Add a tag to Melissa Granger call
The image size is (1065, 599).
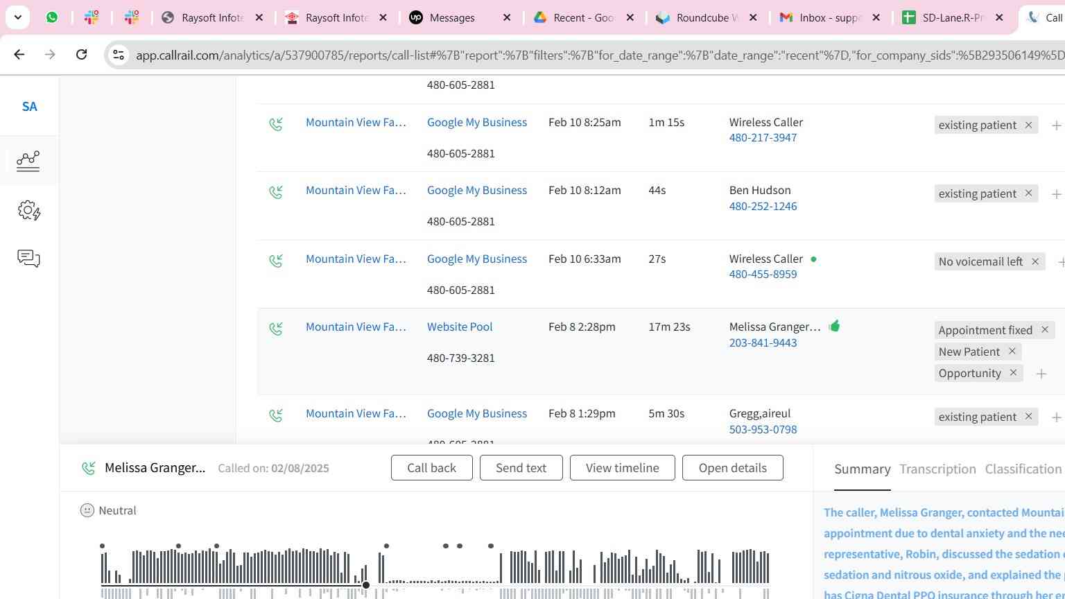[x=1041, y=374]
